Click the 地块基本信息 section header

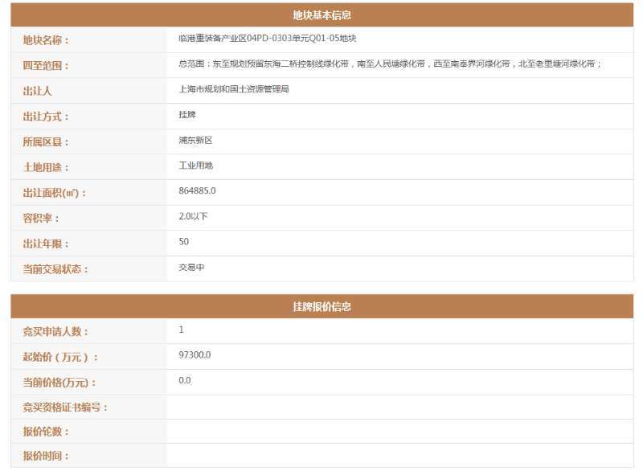click(322, 15)
